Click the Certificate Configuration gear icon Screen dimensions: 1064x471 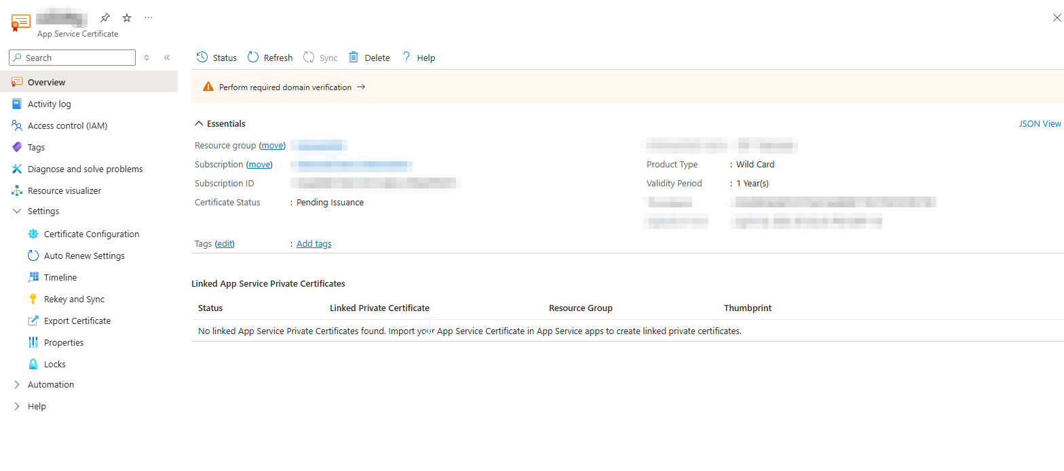click(33, 234)
